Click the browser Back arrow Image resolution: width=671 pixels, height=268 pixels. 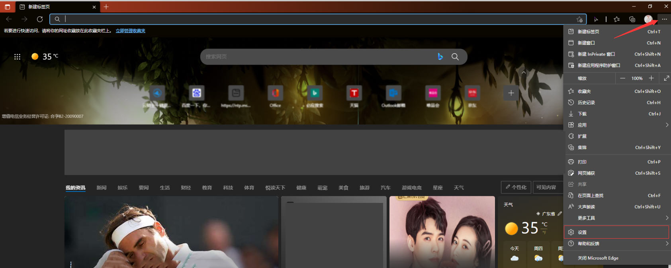[x=9, y=19]
